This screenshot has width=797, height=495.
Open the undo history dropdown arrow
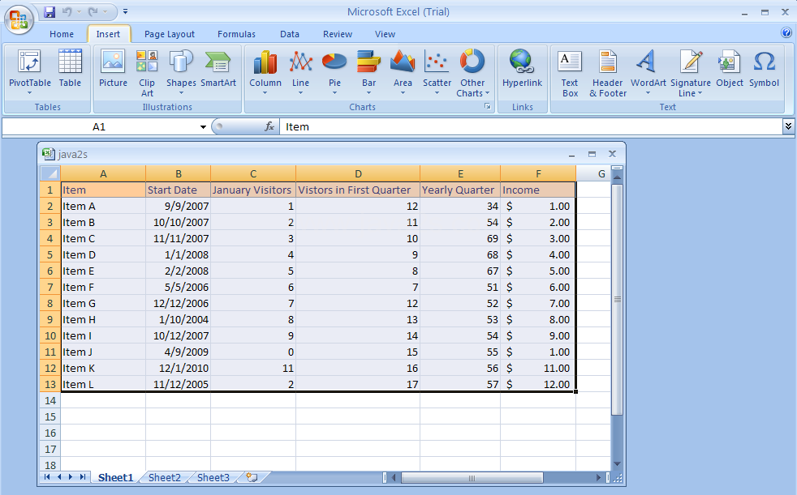pyautogui.click(x=80, y=11)
